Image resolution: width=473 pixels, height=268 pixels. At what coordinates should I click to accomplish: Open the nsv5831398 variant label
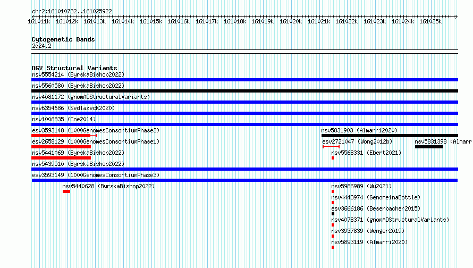tap(443, 141)
